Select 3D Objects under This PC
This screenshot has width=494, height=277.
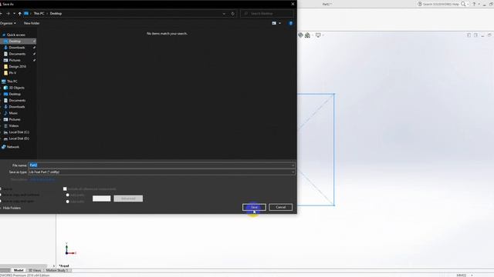pyautogui.click(x=16, y=88)
